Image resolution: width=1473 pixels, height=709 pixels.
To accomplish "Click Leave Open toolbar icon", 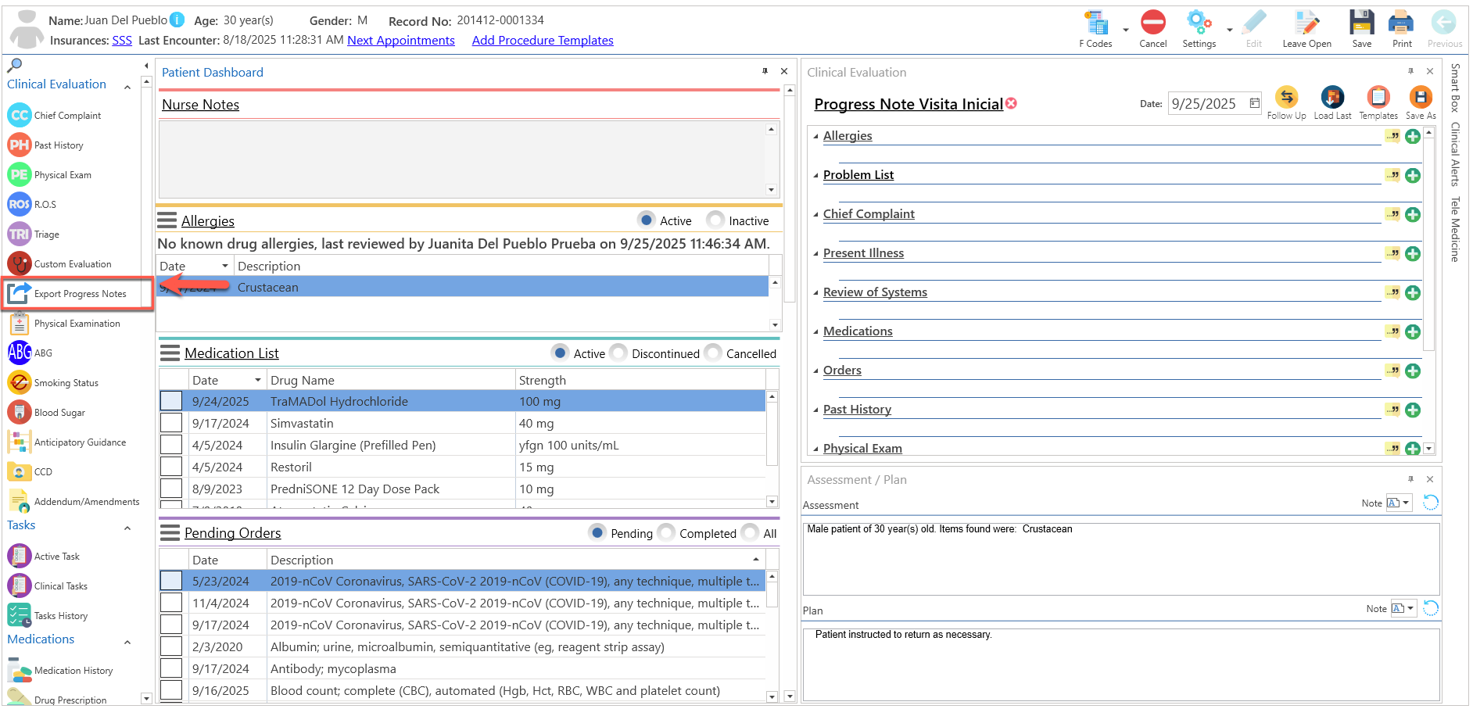I will pos(1306,23).
